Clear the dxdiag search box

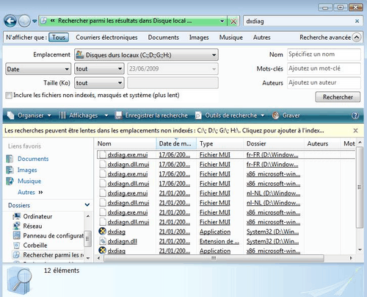[x=357, y=21]
